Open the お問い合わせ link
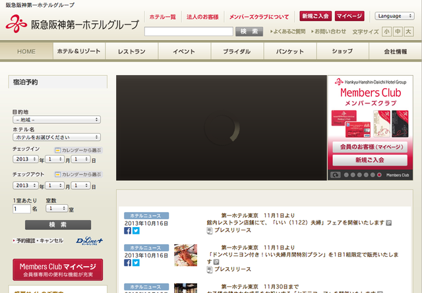 coord(328,32)
